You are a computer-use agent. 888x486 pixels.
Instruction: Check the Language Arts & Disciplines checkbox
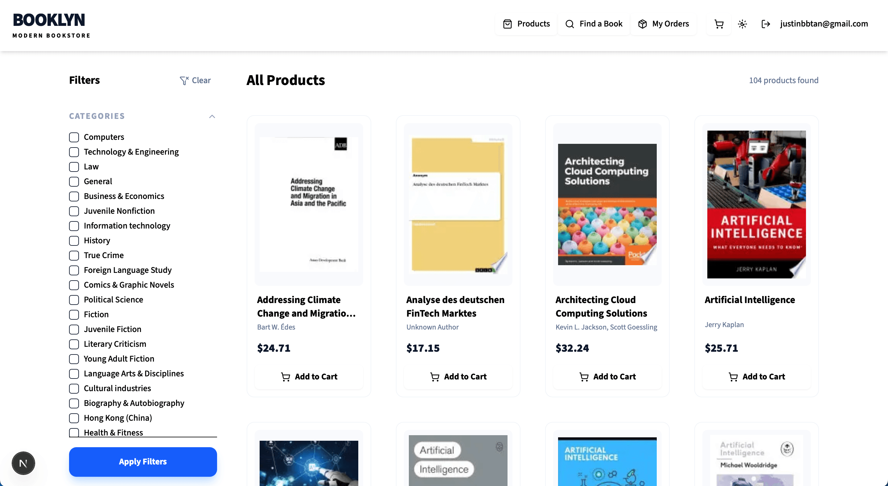(x=74, y=374)
